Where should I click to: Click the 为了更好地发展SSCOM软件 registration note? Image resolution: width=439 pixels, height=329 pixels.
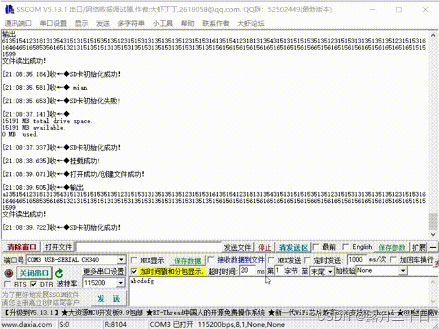[41, 298]
